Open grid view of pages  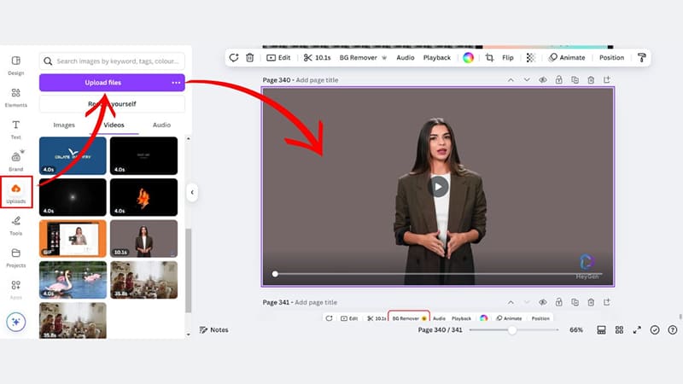[619, 329]
